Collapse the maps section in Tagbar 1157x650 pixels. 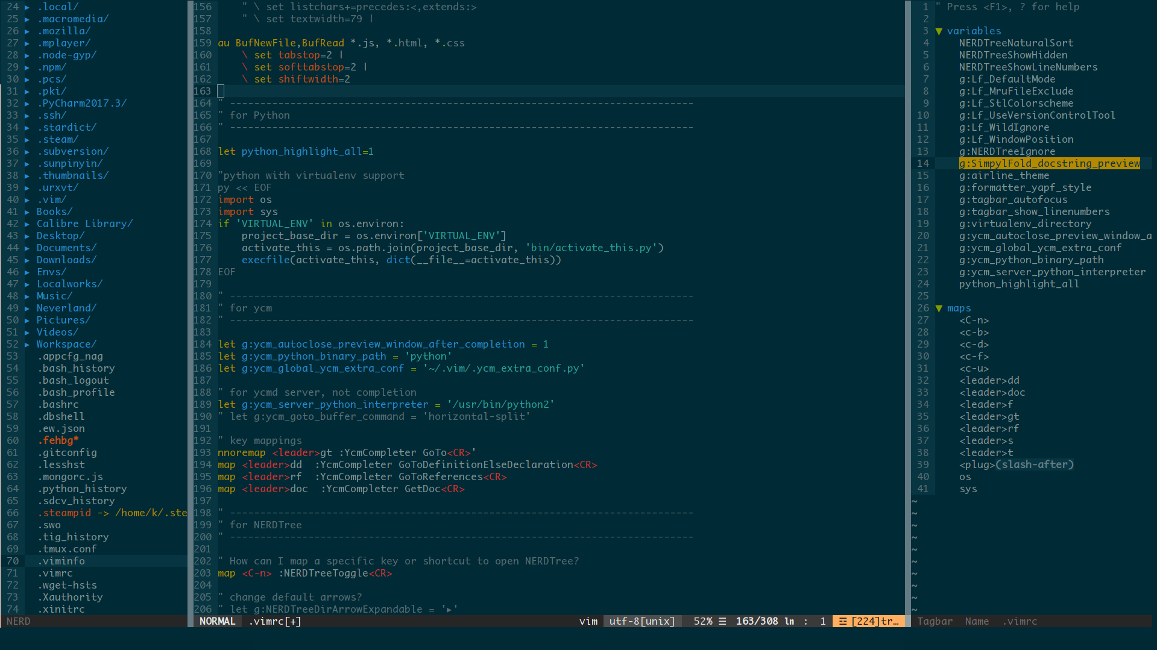click(x=939, y=308)
